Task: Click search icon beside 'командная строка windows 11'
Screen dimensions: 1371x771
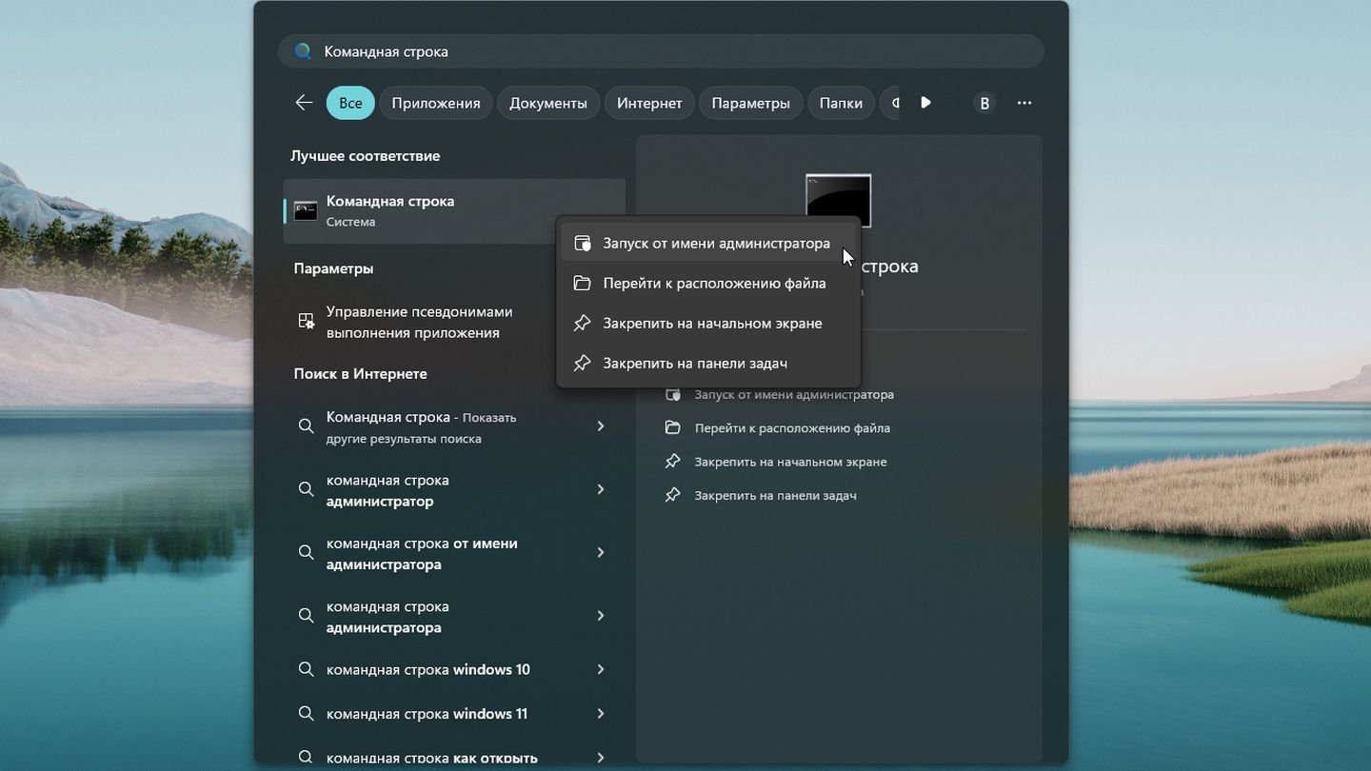Action: 306,714
